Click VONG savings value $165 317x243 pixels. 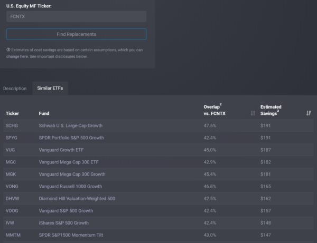[x=266, y=186]
